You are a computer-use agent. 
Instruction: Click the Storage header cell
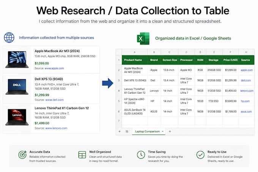[x=214, y=60]
